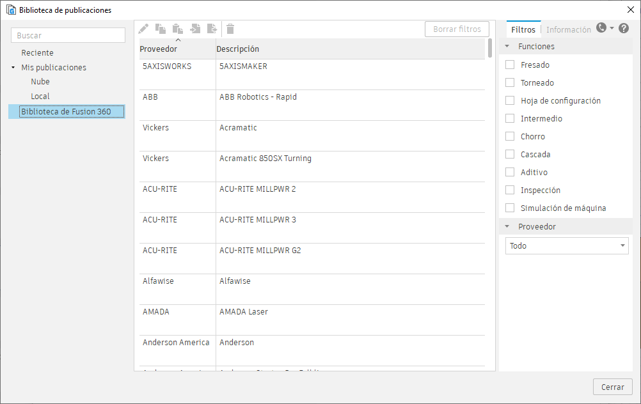This screenshot has width=641, height=404.
Task: Check the Inspección filter
Action: click(510, 190)
